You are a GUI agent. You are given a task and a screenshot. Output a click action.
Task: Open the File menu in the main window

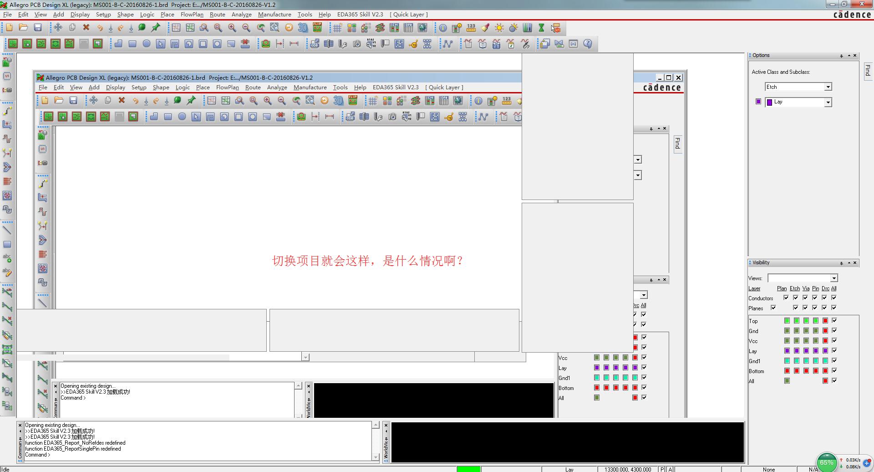(x=7, y=14)
